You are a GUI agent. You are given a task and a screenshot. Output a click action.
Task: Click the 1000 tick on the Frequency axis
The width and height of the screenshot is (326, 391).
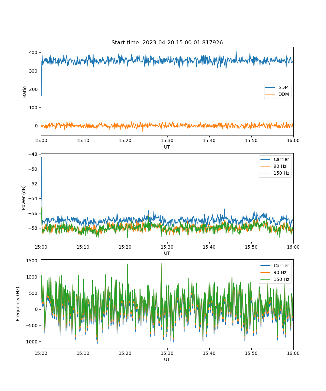(32, 277)
